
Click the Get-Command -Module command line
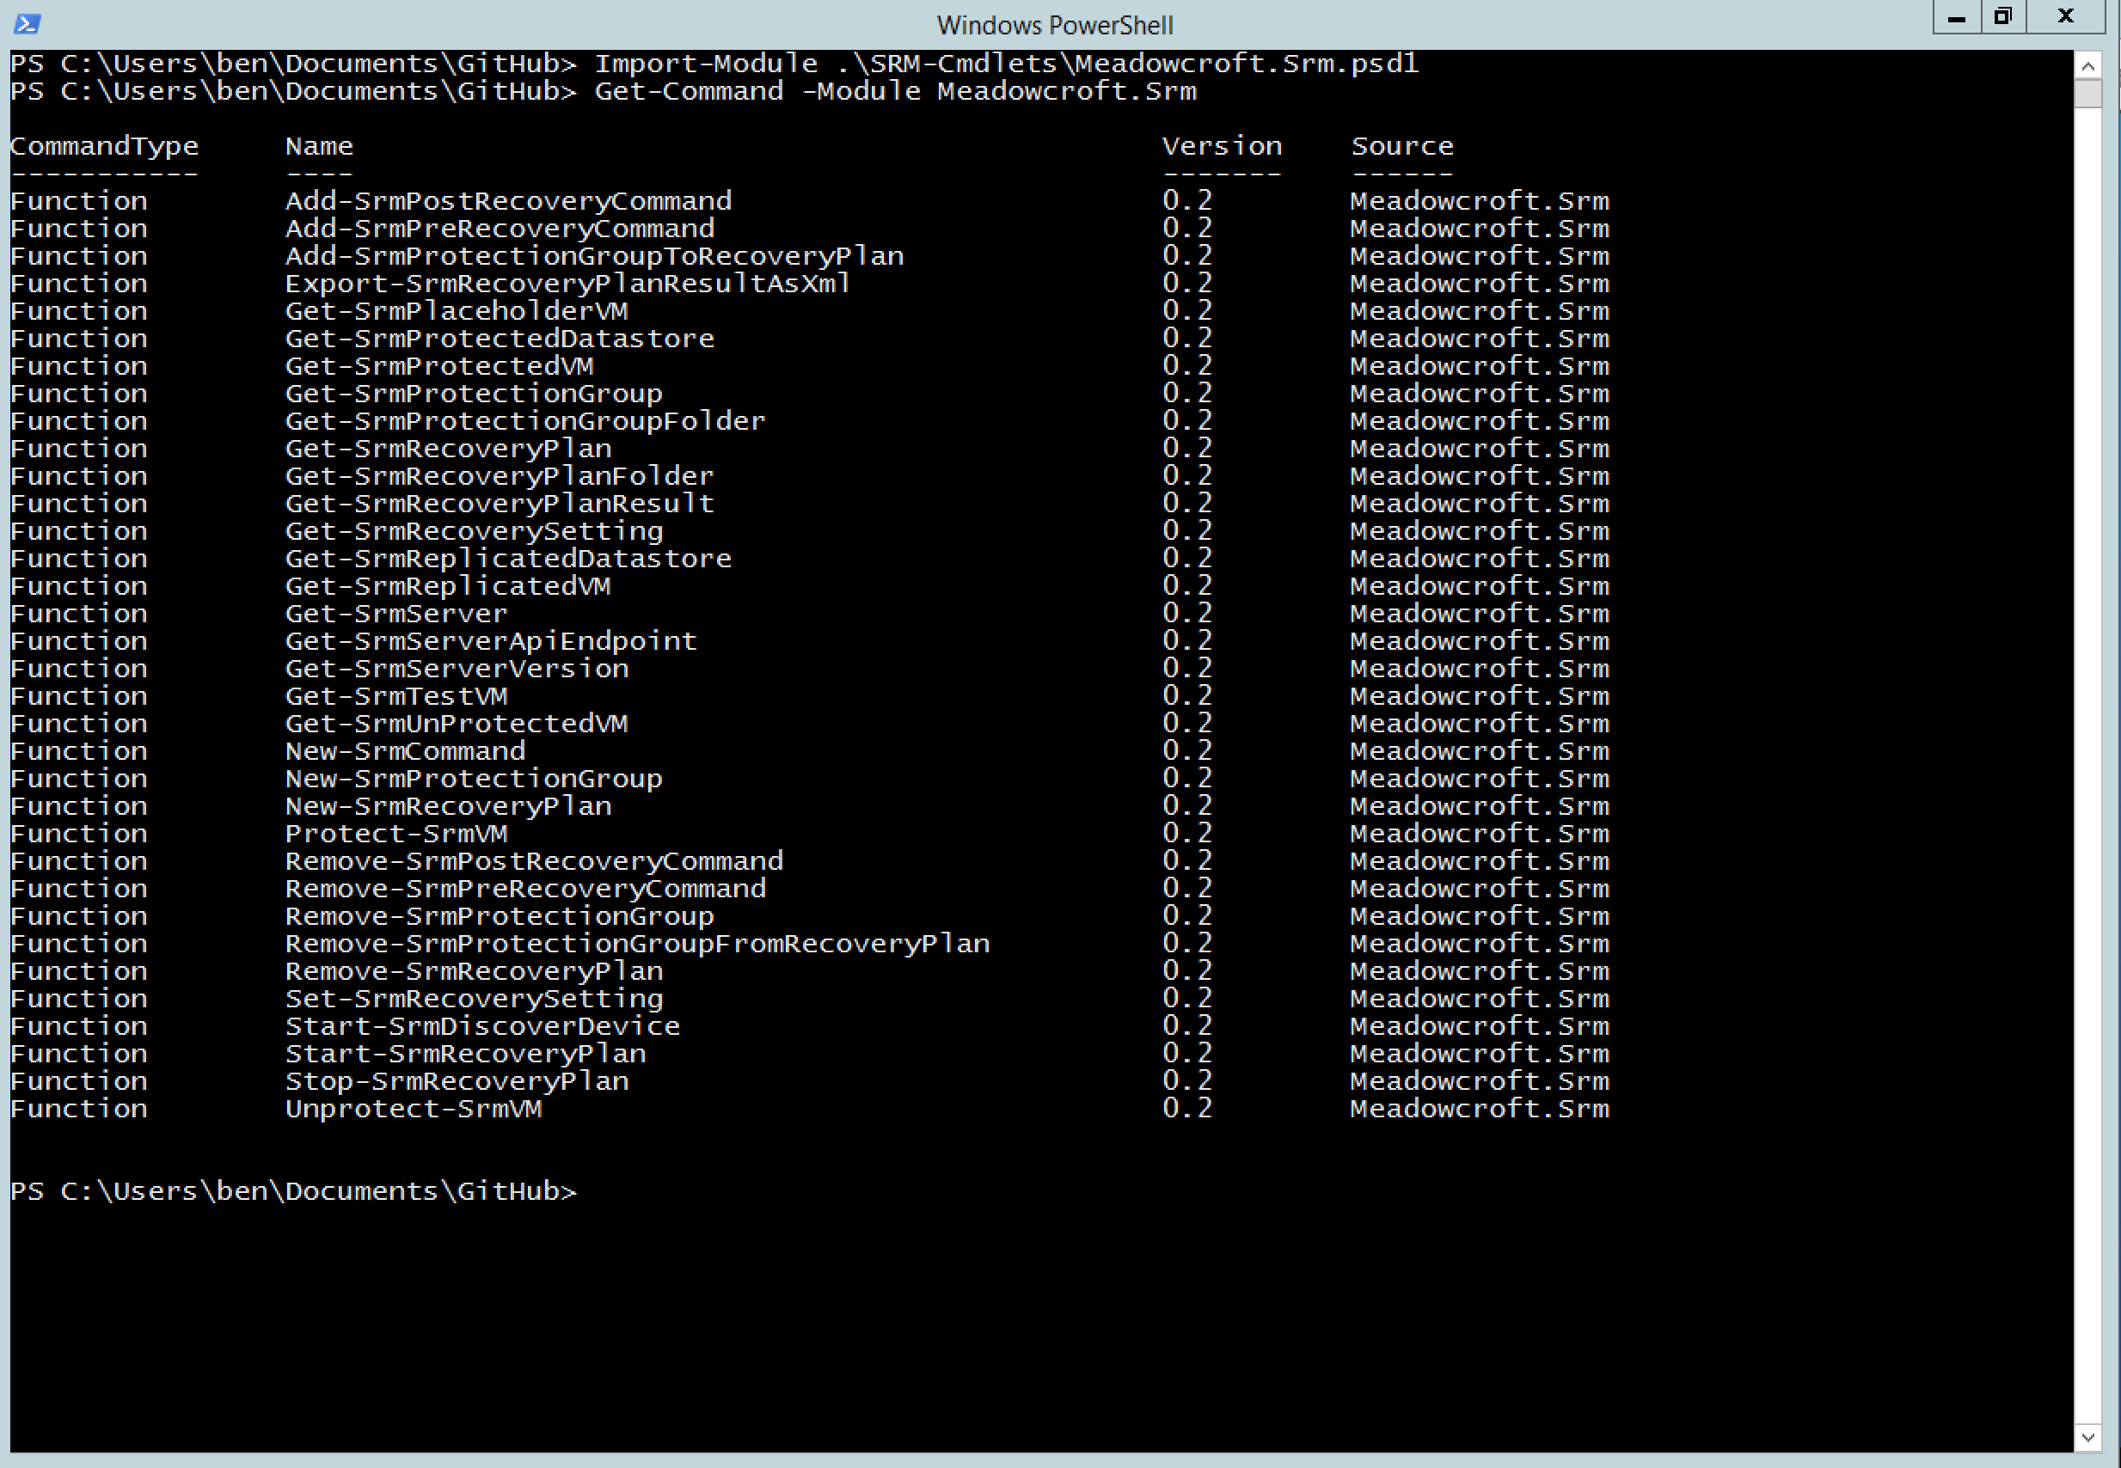coord(604,92)
